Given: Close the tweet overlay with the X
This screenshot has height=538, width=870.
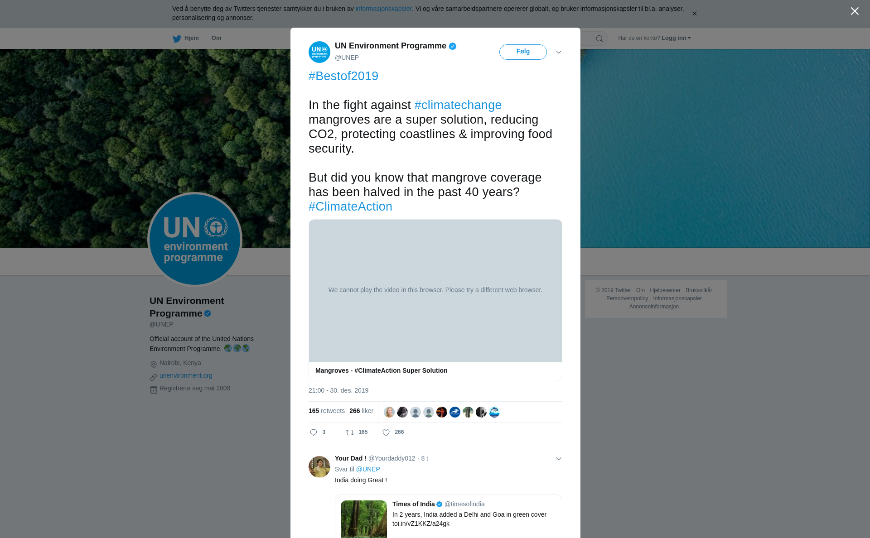Looking at the screenshot, I should point(855,11).
